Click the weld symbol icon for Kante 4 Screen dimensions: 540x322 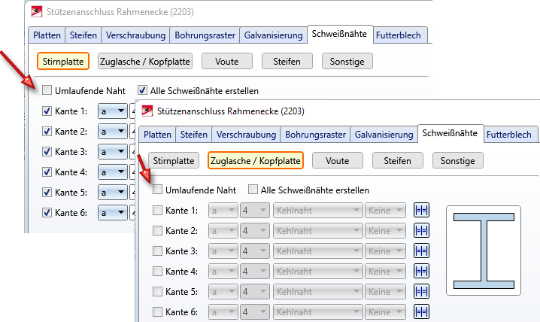coord(421,272)
